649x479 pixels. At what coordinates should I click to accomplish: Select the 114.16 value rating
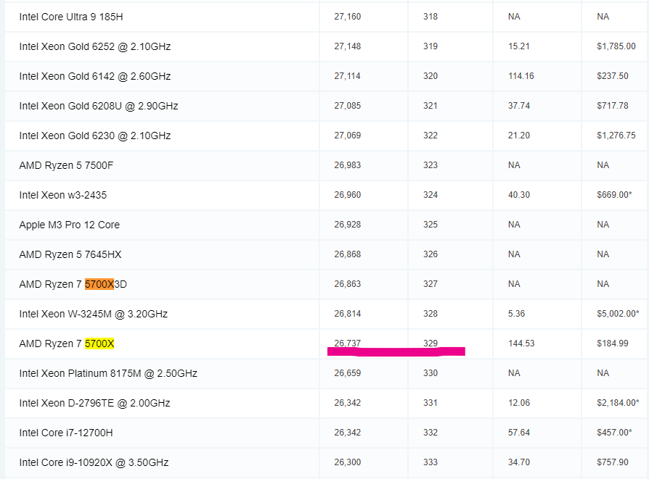click(x=521, y=76)
